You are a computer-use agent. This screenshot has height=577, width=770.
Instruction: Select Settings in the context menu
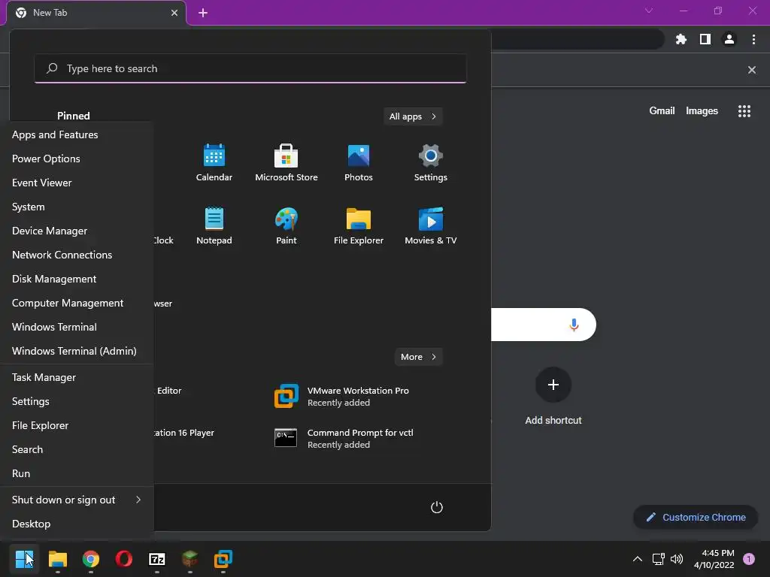[77, 401]
